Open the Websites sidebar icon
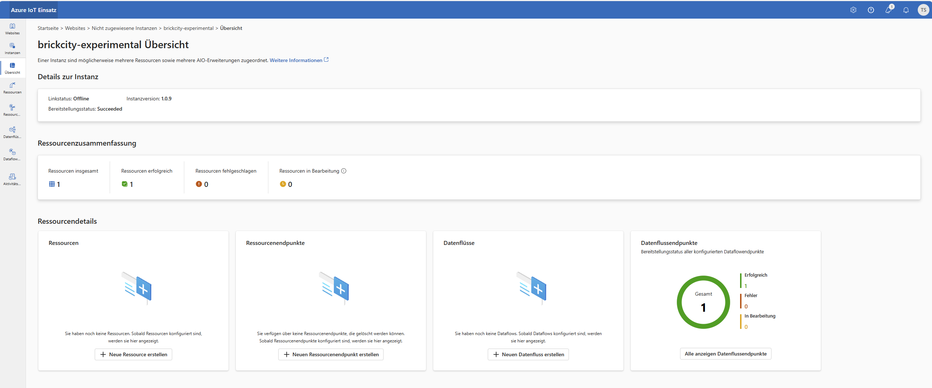This screenshot has width=932, height=388. (12, 28)
